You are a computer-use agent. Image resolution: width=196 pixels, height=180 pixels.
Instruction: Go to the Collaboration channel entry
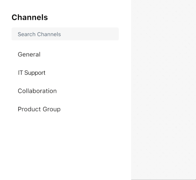[65, 91]
